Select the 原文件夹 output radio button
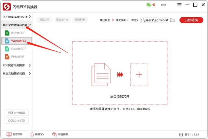 (x=113, y=20)
